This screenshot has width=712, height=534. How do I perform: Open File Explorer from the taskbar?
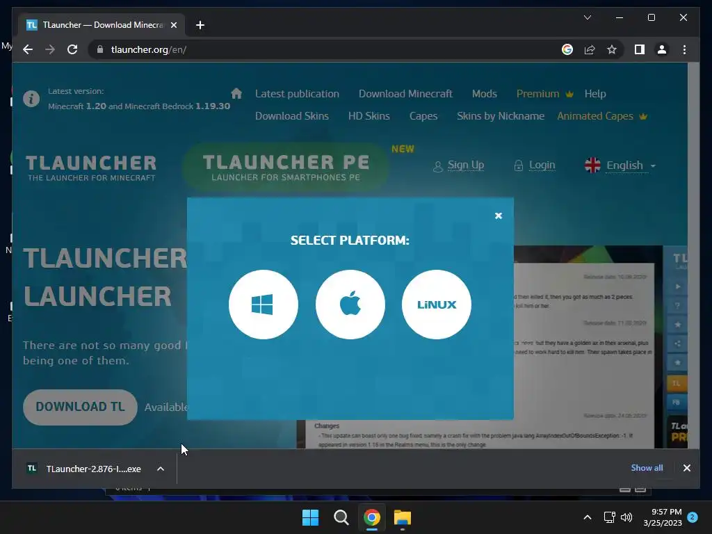[x=403, y=517]
